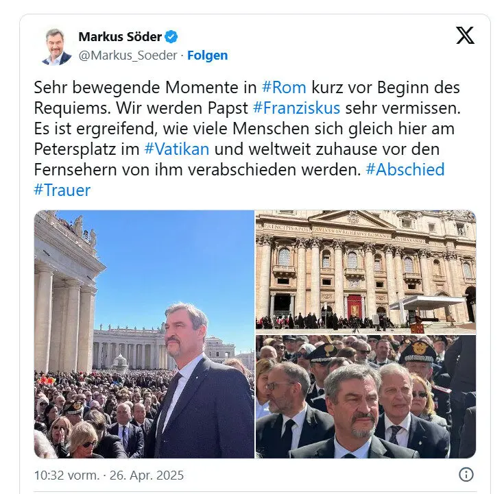
Task: Click the X logo icon
Action: pyautogui.click(x=465, y=35)
